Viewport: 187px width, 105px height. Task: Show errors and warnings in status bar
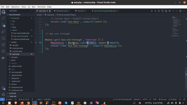point(24,99)
